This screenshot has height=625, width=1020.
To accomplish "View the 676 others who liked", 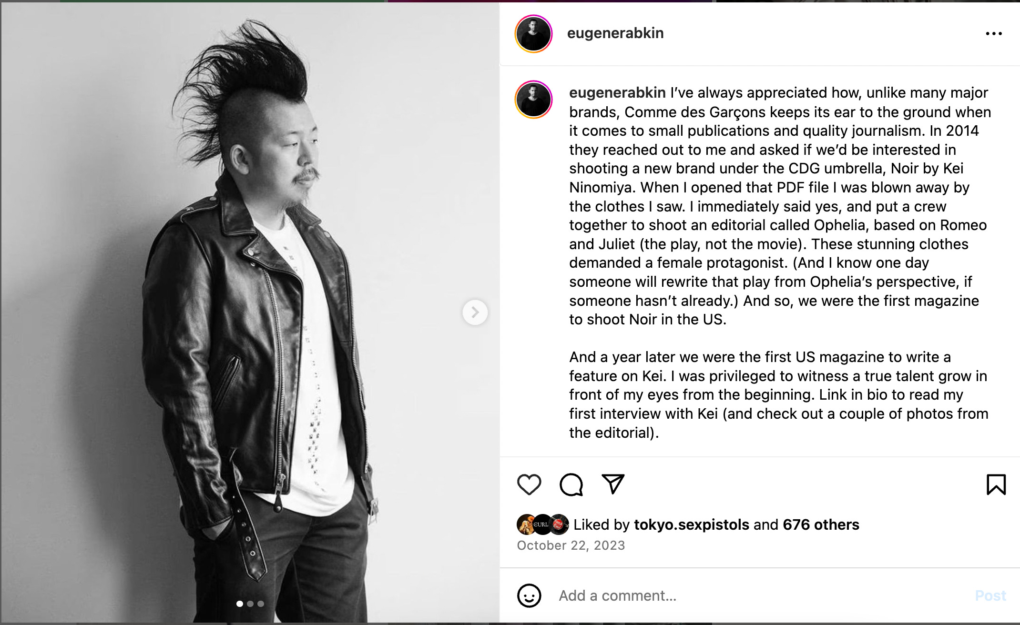I will pos(821,524).
